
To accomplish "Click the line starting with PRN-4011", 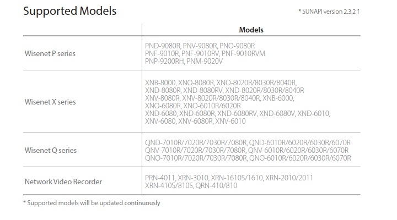I will [x=228, y=178].
